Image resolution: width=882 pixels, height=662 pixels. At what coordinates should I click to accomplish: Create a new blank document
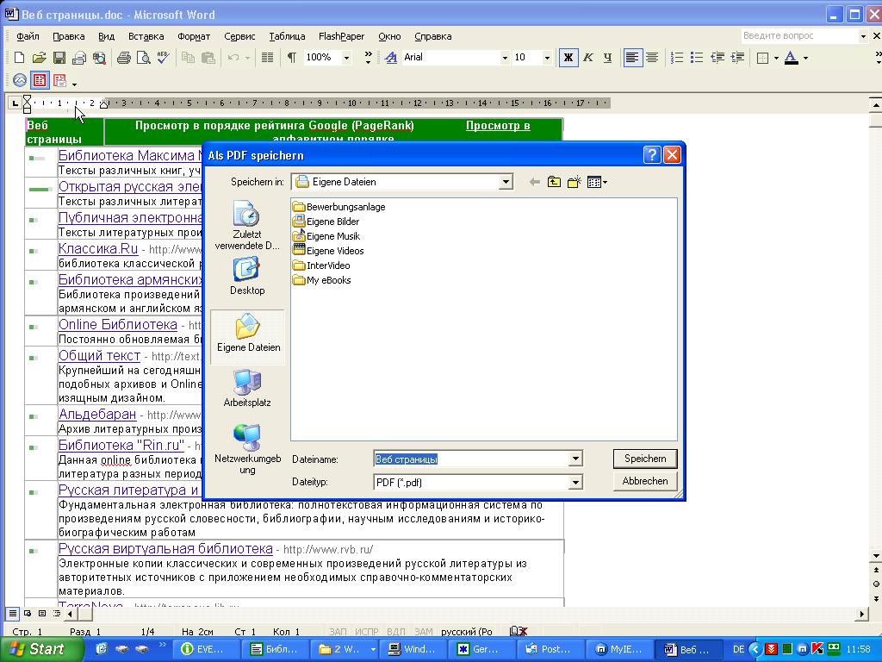coord(19,58)
